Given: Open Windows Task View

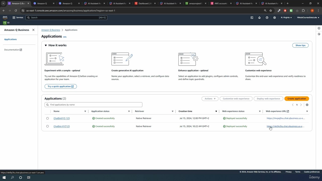Looking at the screenshot, I should [x=29, y=177].
